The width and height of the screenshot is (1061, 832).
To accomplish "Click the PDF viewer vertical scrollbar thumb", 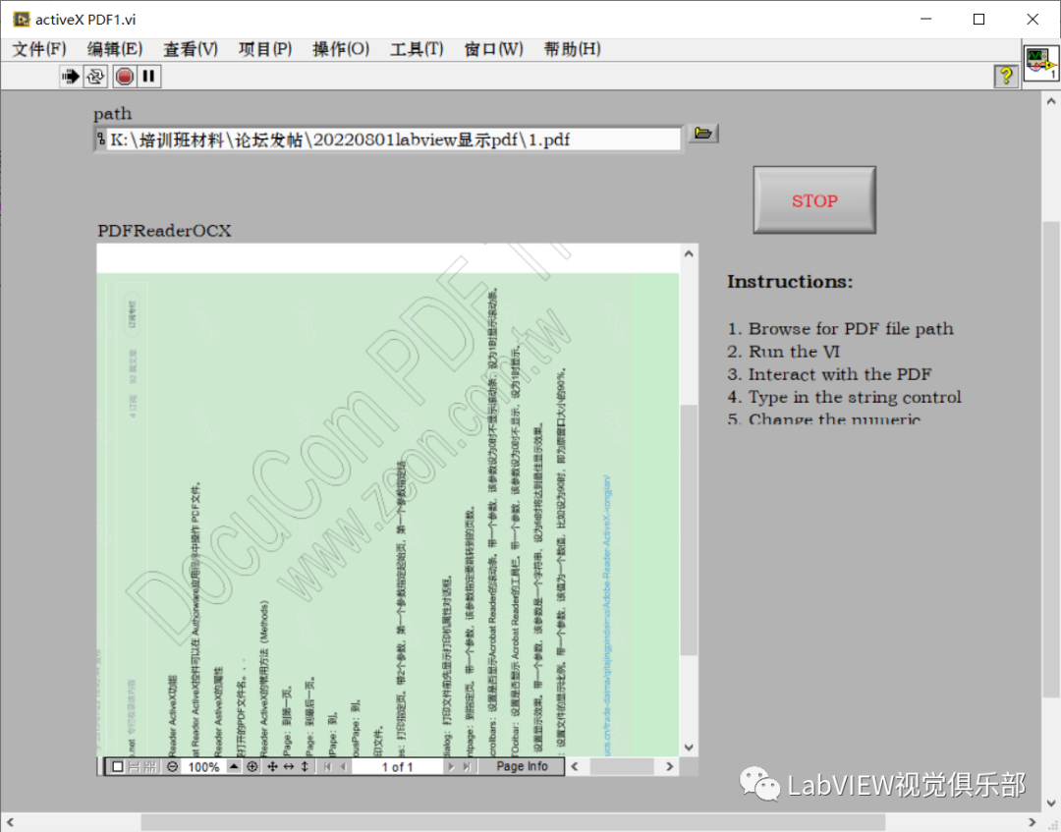I will (688, 529).
